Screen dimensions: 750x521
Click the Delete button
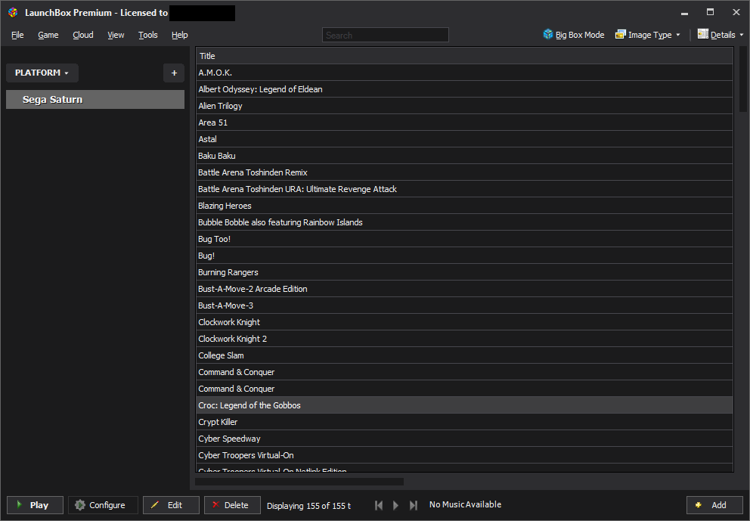[232, 505]
